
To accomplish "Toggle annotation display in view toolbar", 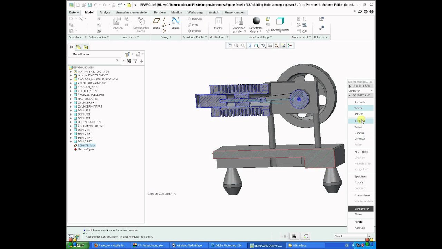I will coord(283,46).
